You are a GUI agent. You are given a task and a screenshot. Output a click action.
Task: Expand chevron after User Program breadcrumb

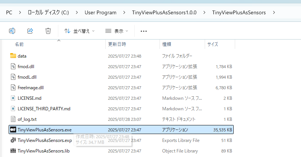[124, 12]
